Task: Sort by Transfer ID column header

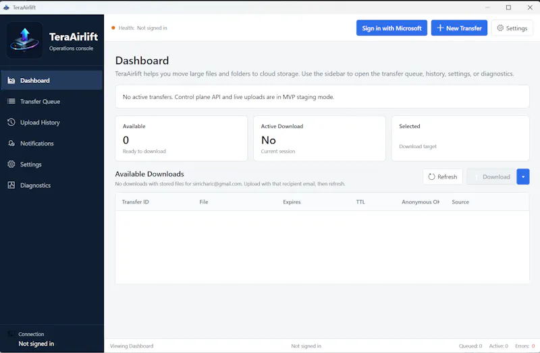Action: (x=136, y=202)
